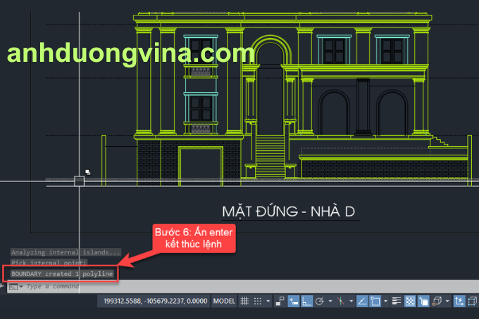Screen dimensions: 479x319
Task: Click the 3D Object Snap icon
Action: (436, 301)
